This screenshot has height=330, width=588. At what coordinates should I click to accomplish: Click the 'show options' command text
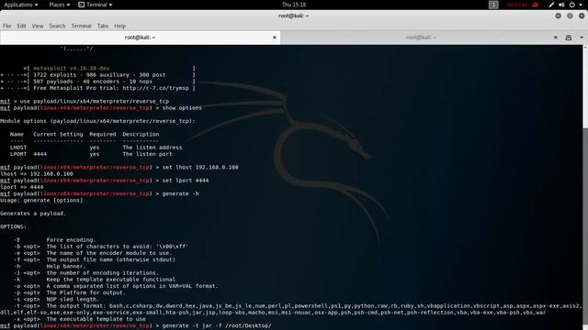pos(182,108)
